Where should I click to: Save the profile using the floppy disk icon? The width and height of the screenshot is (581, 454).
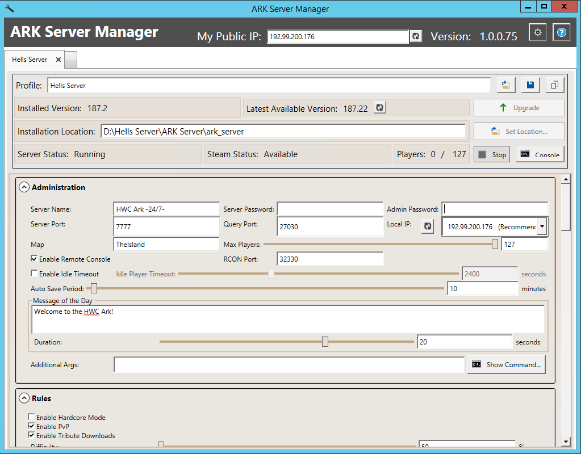coord(530,85)
